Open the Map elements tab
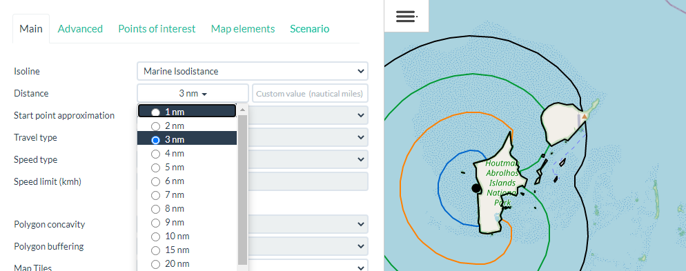The width and height of the screenshot is (686, 271). 243,29
